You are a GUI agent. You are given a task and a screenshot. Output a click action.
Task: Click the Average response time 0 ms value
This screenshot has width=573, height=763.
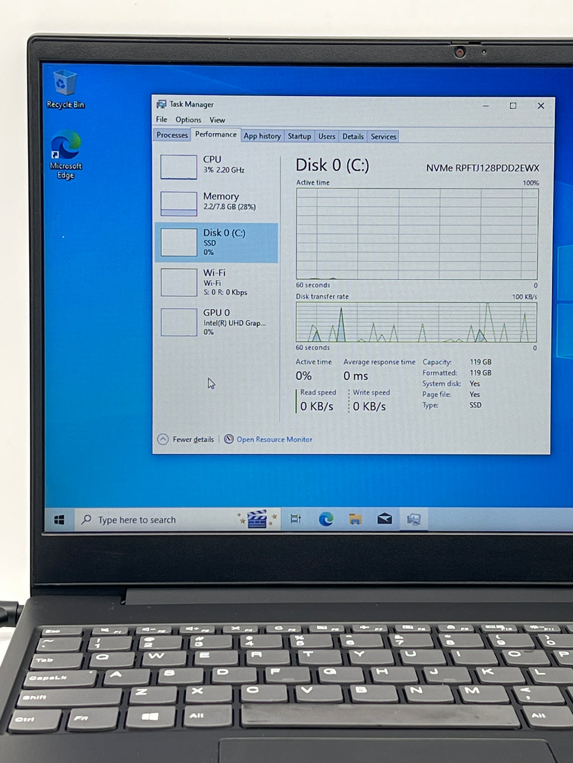pyautogui.click(x=356, y=376)
